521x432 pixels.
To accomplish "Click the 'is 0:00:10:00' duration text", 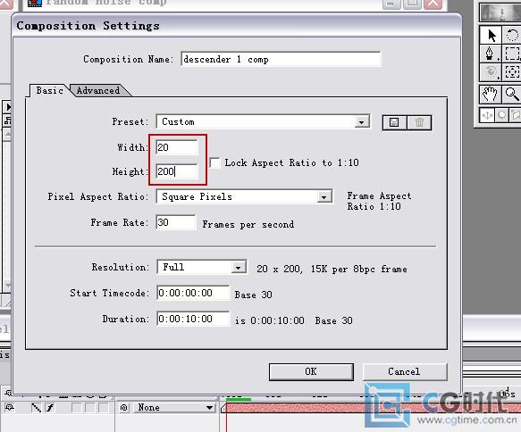I will pyautogui.click(x=270, y=320).
